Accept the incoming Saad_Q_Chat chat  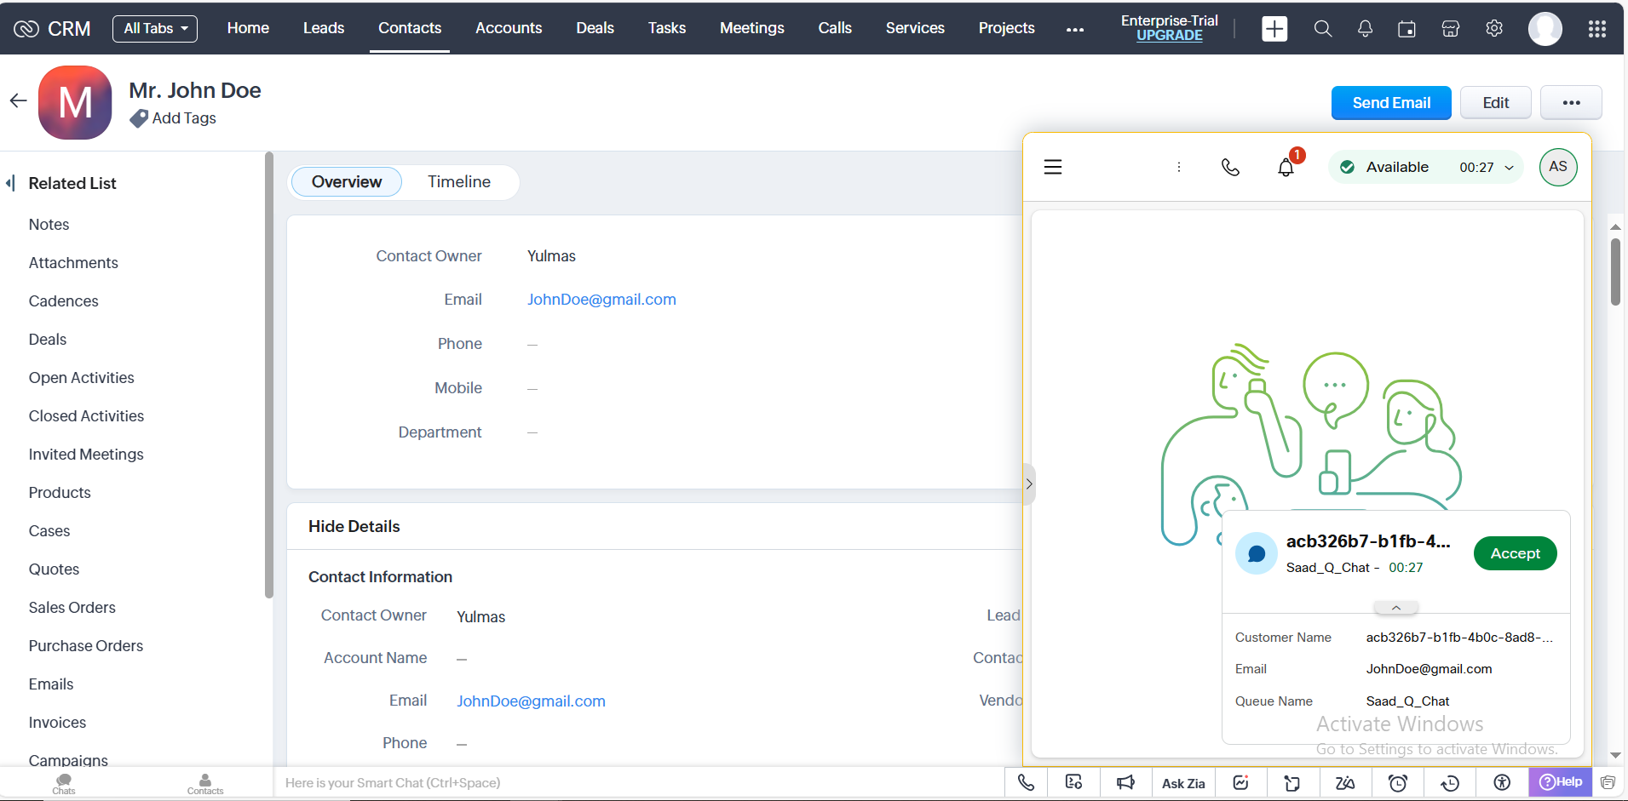point(1515,553)
